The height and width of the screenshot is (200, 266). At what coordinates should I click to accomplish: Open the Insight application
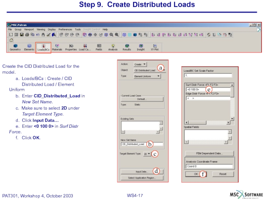(x=141, y=47)
